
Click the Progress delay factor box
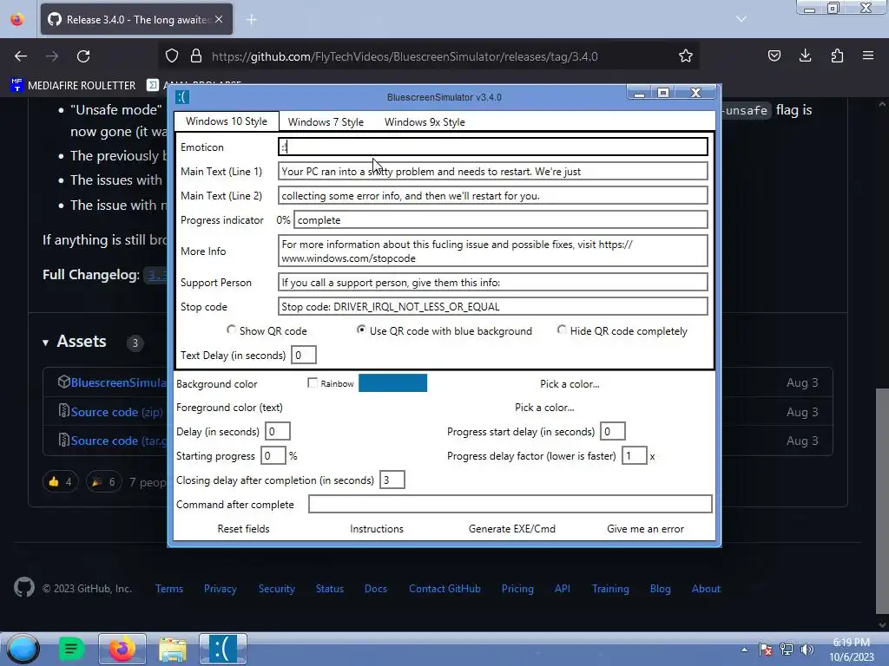pyautogui.click(x=634, y=456)
